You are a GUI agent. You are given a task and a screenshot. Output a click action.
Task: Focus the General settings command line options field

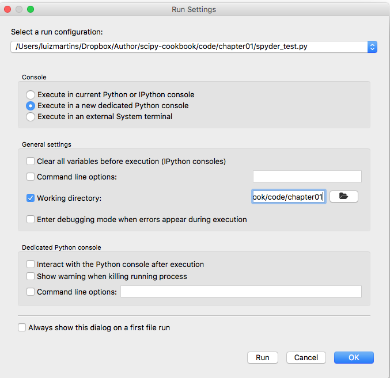(307, 176)
